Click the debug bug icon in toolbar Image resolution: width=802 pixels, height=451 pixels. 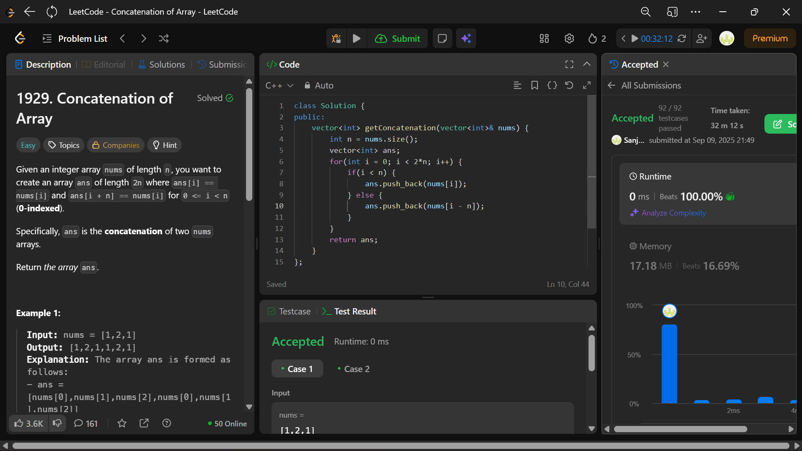tap(336, 38)
